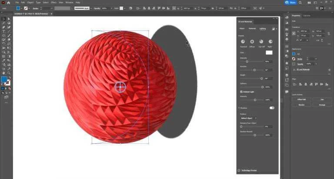Click the constrain width and height link
Viewport: 334px width, 179px height.
[x=329, y=33]
